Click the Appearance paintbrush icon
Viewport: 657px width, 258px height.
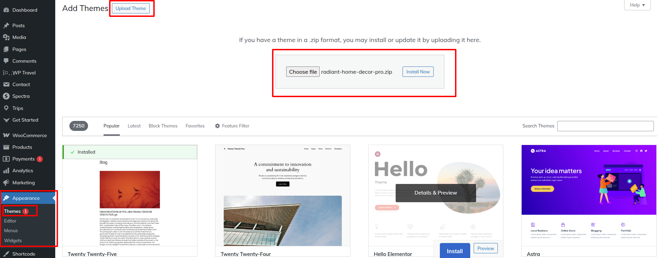(6, 198)
